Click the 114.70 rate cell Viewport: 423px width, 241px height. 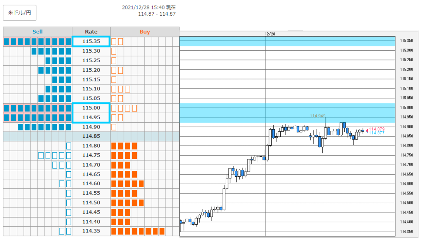click(91, 165)
